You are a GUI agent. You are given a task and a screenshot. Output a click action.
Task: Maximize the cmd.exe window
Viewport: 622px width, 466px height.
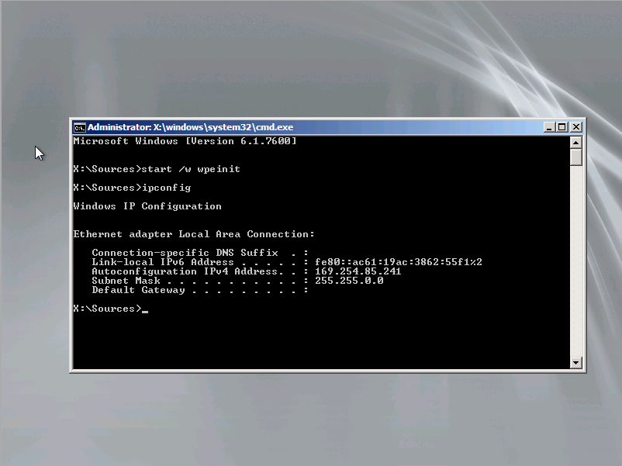point(562,127)
